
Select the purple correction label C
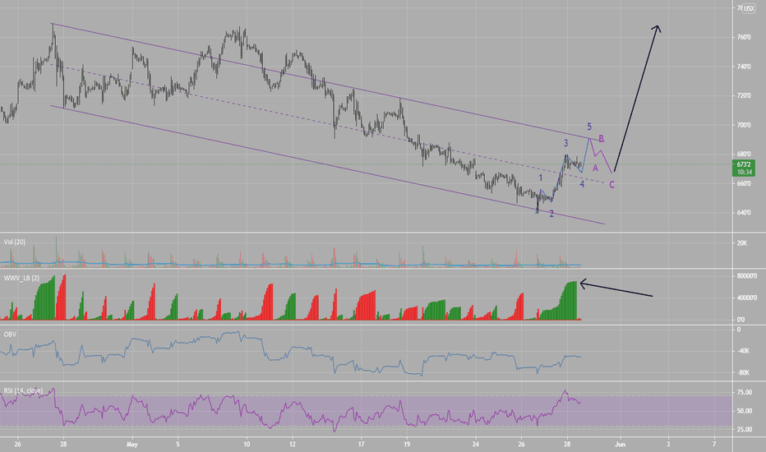611,185
